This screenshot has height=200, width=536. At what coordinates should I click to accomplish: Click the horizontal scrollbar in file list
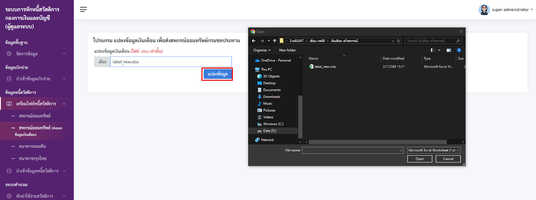(378, 142)
